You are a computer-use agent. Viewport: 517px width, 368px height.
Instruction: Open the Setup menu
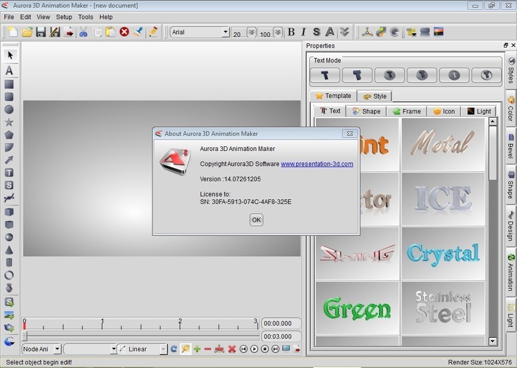(x=64, y=17)
